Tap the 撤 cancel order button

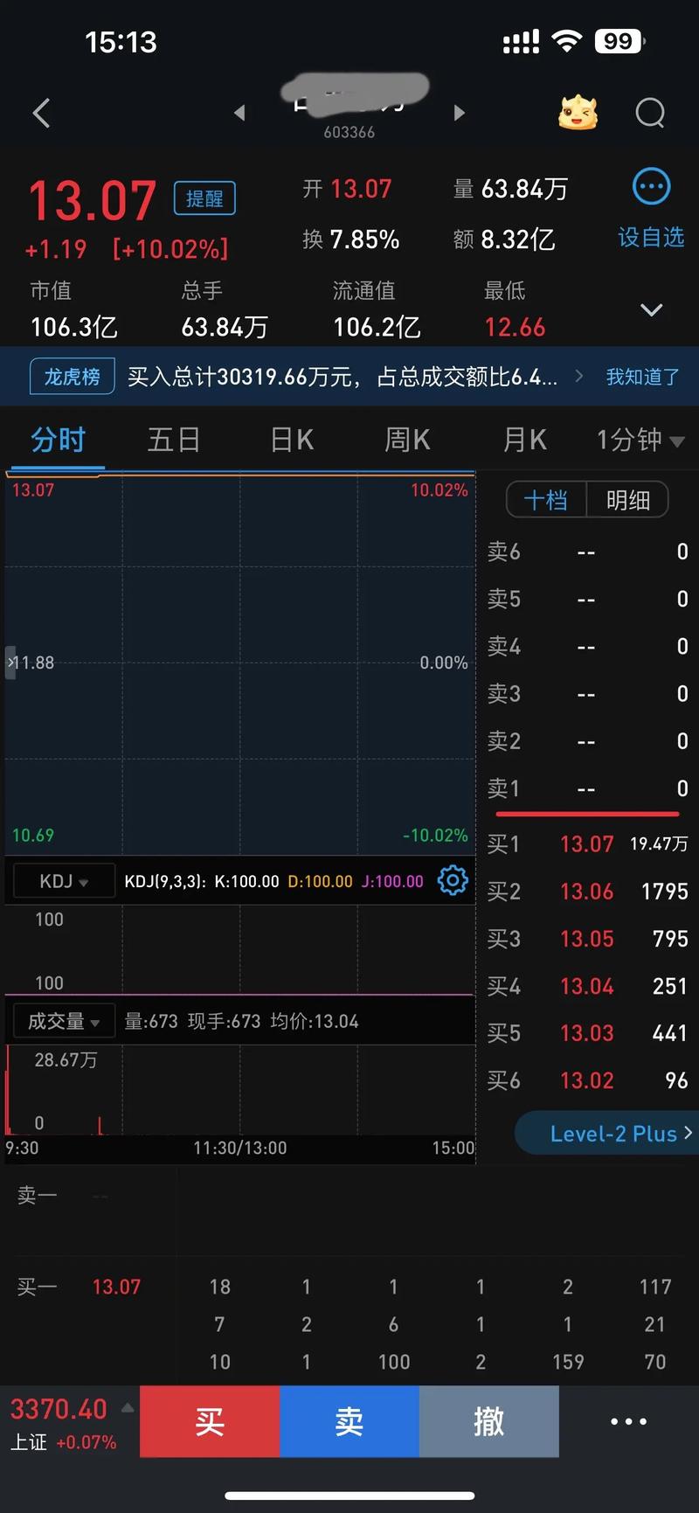coord(489,1421)
